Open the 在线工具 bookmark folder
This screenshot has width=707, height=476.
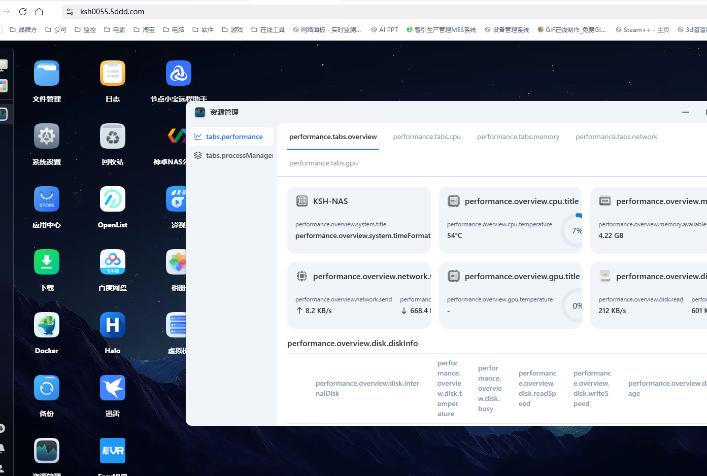click(x=268, y=30)
